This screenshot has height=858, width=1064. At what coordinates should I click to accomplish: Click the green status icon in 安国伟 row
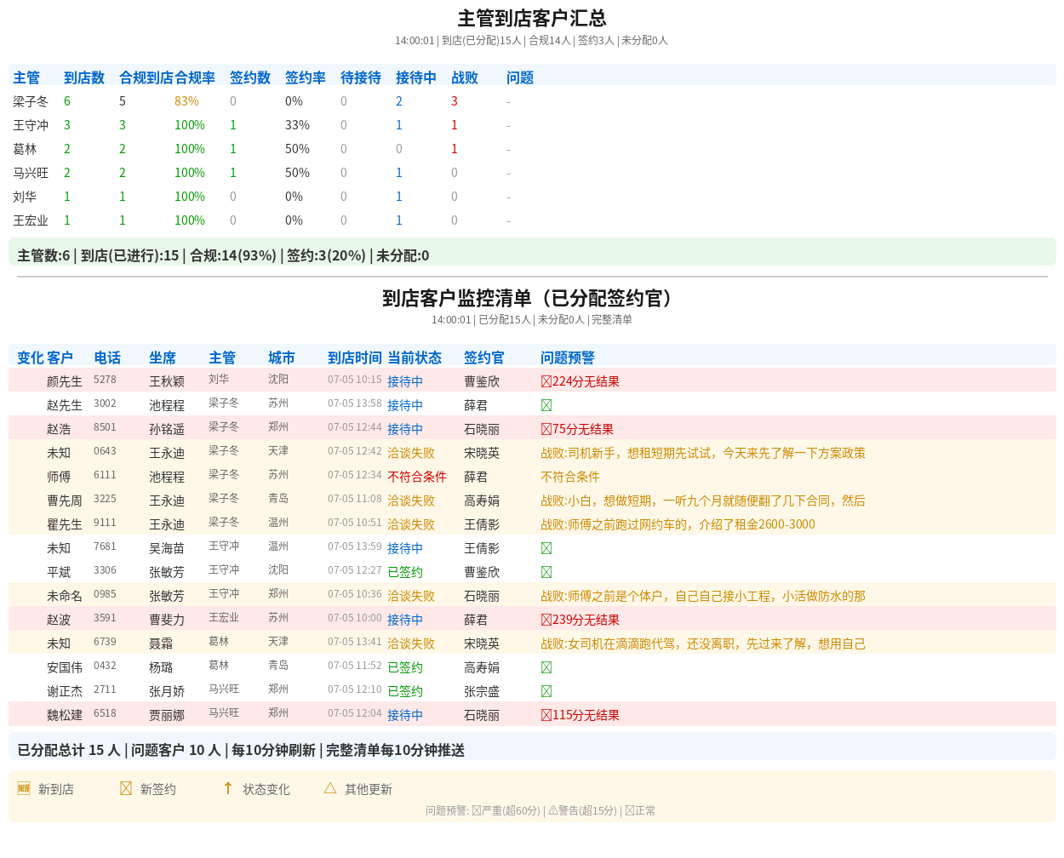(546, 667)
